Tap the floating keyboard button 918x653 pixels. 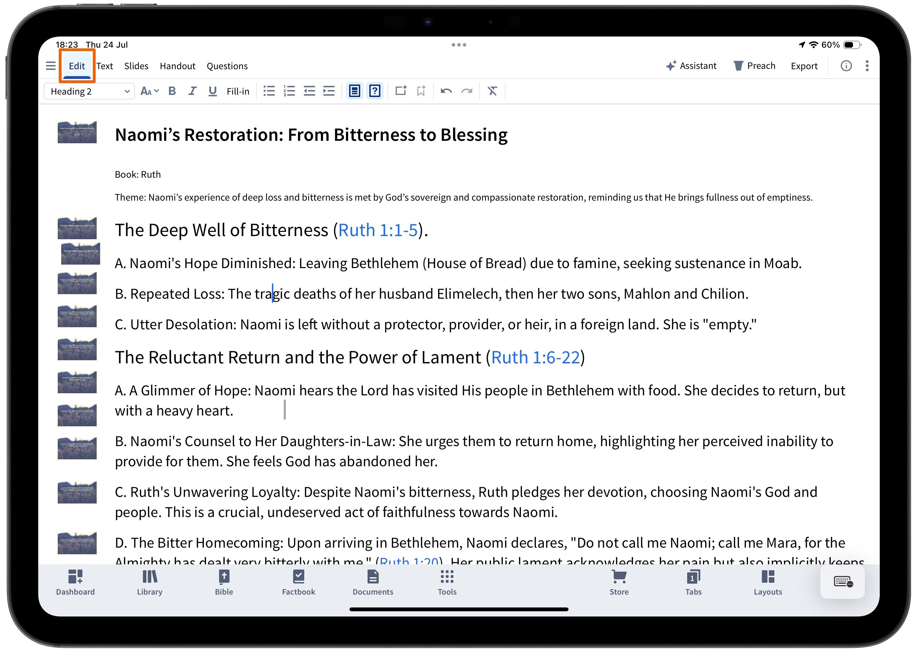click(x=843, y=582)
